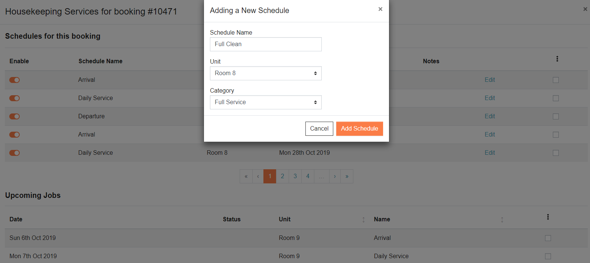The height and width of the screenshot is (263, 590).
Task: Select the Daily Service name in Upcoming Jobs
Action: [391, 256]
